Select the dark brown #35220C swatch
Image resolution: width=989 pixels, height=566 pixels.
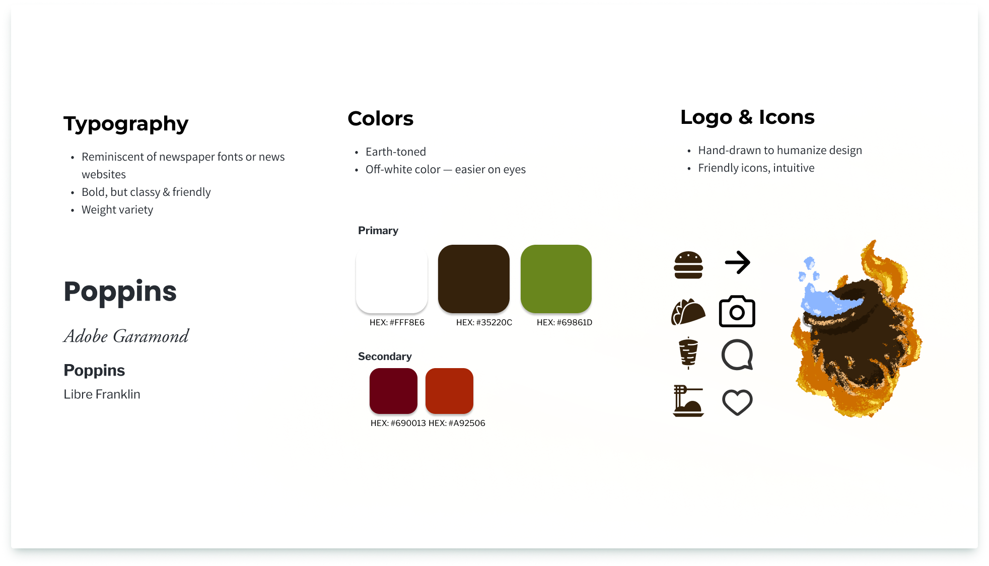click(x=473, y=278)
